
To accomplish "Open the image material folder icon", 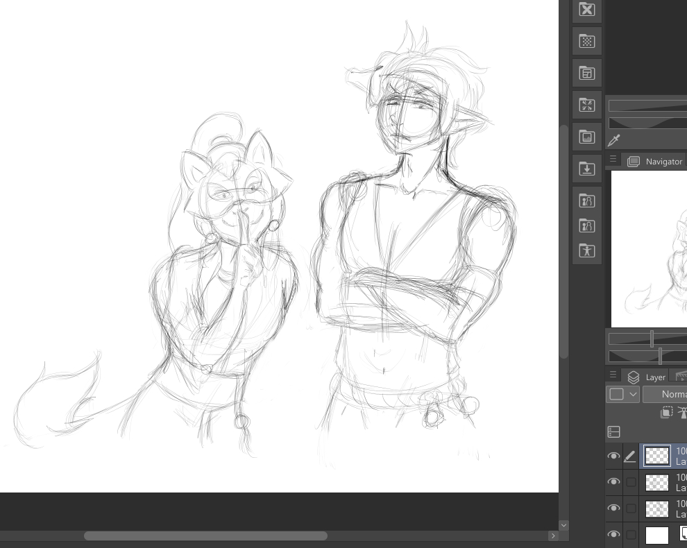I will 587,137.
